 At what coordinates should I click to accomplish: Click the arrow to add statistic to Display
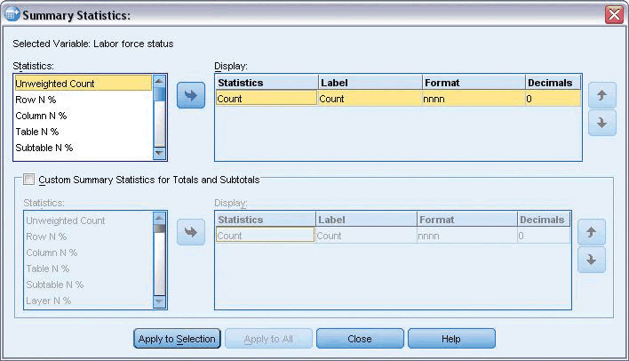tap(191, 96)
